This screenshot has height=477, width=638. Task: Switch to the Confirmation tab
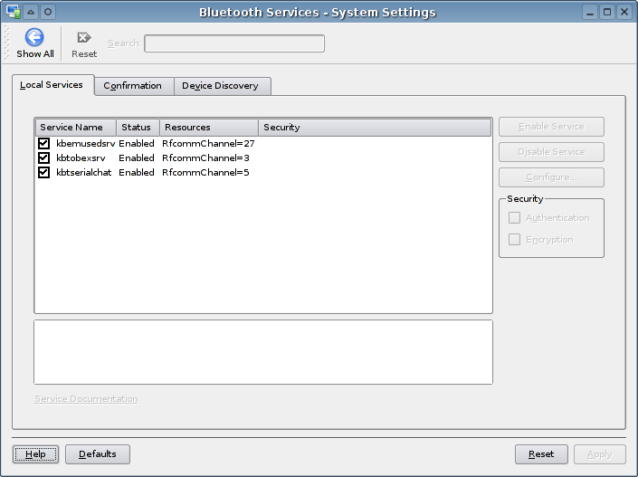(x=132, y=86)
